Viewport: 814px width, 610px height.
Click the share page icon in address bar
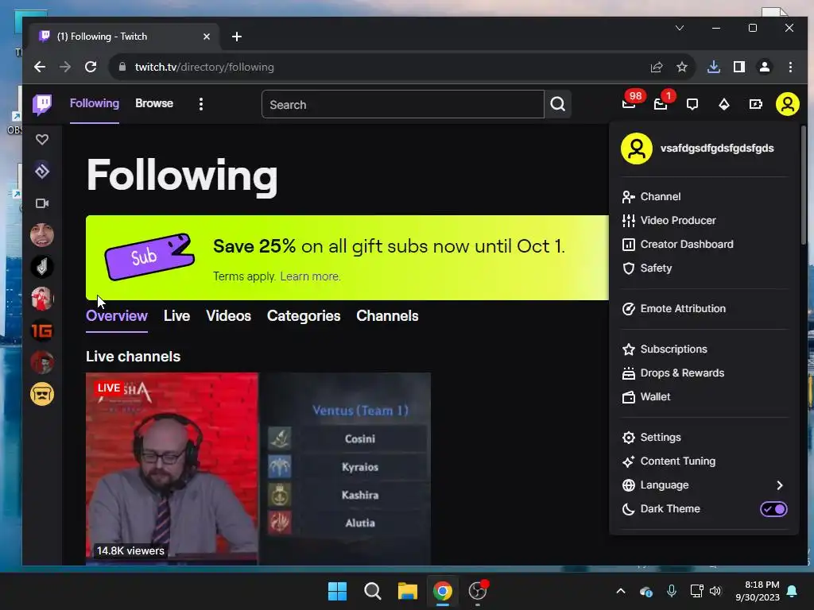tap(657, 67)
